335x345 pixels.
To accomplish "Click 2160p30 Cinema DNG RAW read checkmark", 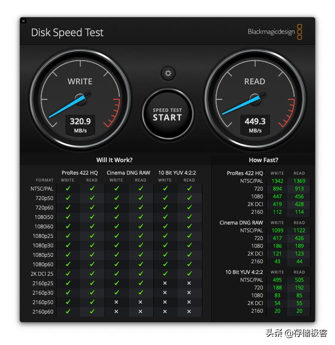I will (140, 293).
